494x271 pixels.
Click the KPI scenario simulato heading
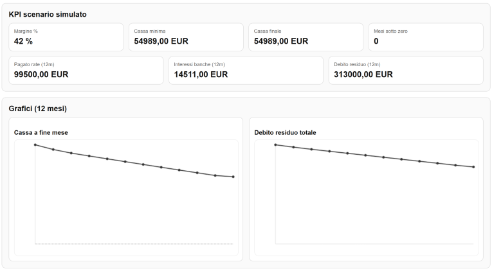coord(48,14)
